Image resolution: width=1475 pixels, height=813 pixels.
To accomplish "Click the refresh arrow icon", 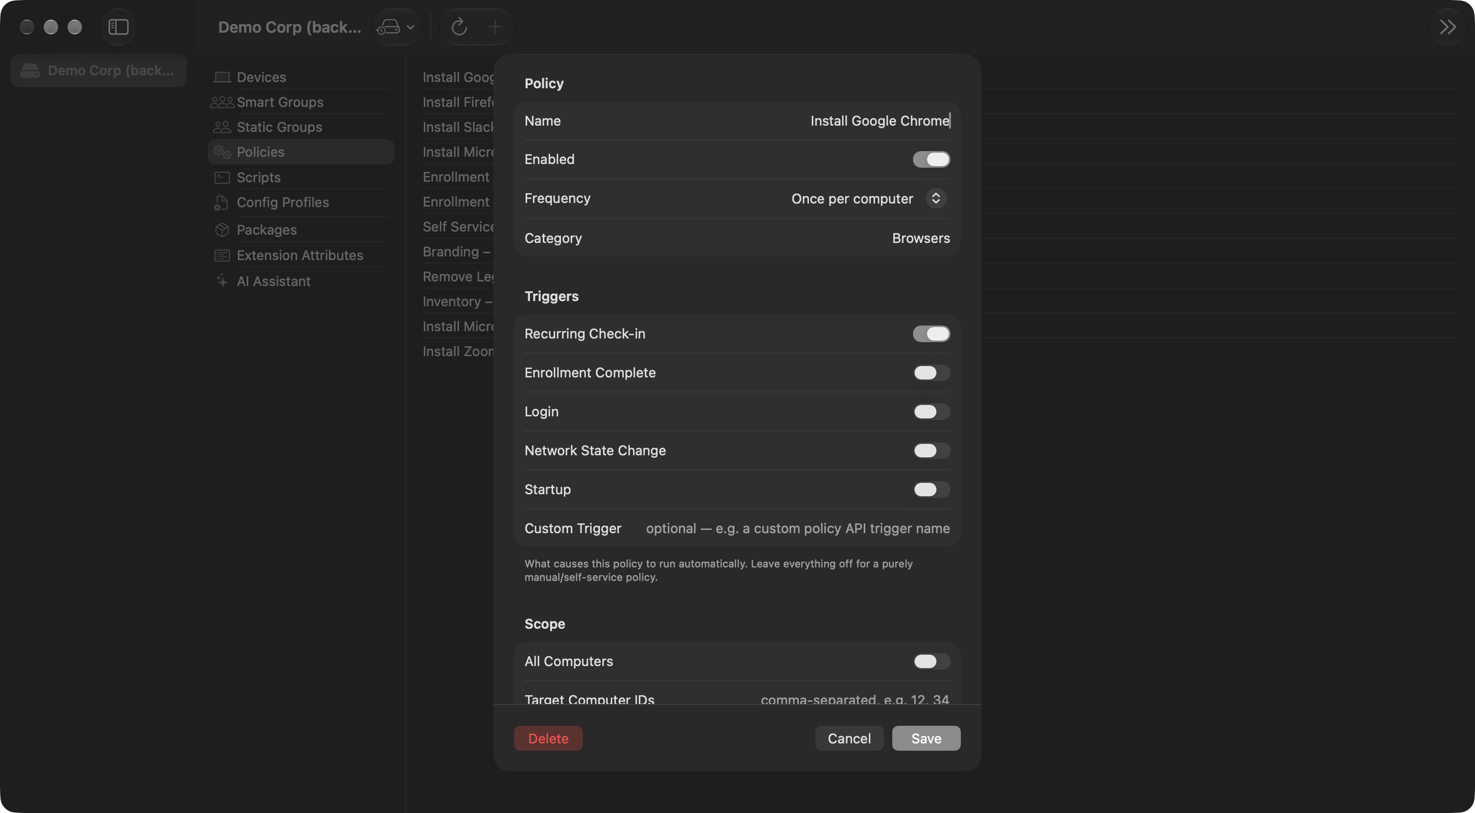I will coord(459,27).
